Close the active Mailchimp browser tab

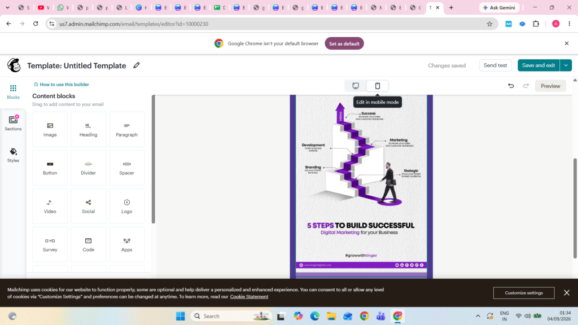pyautogui.click(x=437, y=7)
